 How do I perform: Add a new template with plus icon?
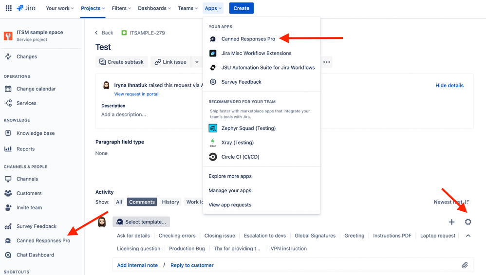coord(451,222)
